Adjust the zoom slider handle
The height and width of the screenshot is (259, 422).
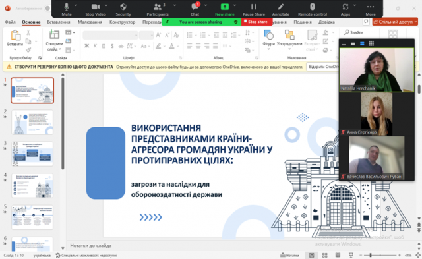point(371,255)
